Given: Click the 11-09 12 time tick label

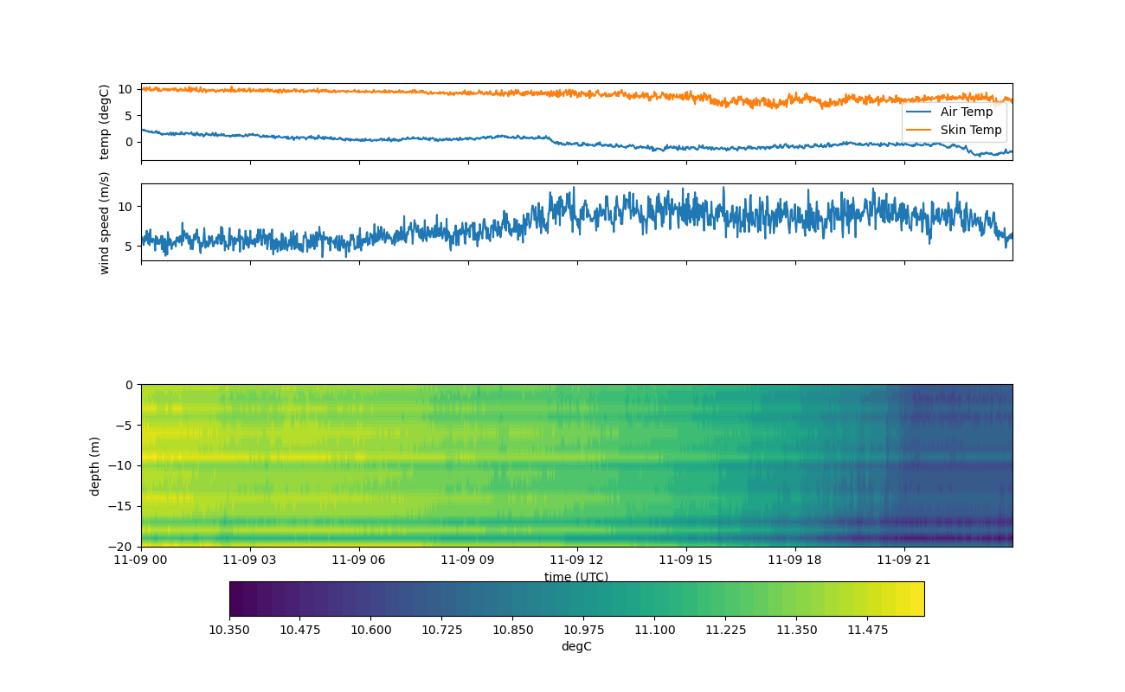Looking at the screenshot, I should [x=576, y=560].
